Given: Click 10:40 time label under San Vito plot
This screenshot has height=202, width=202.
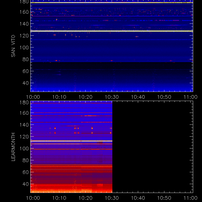Looking at the screenshot, I should (x=138, y=97).
